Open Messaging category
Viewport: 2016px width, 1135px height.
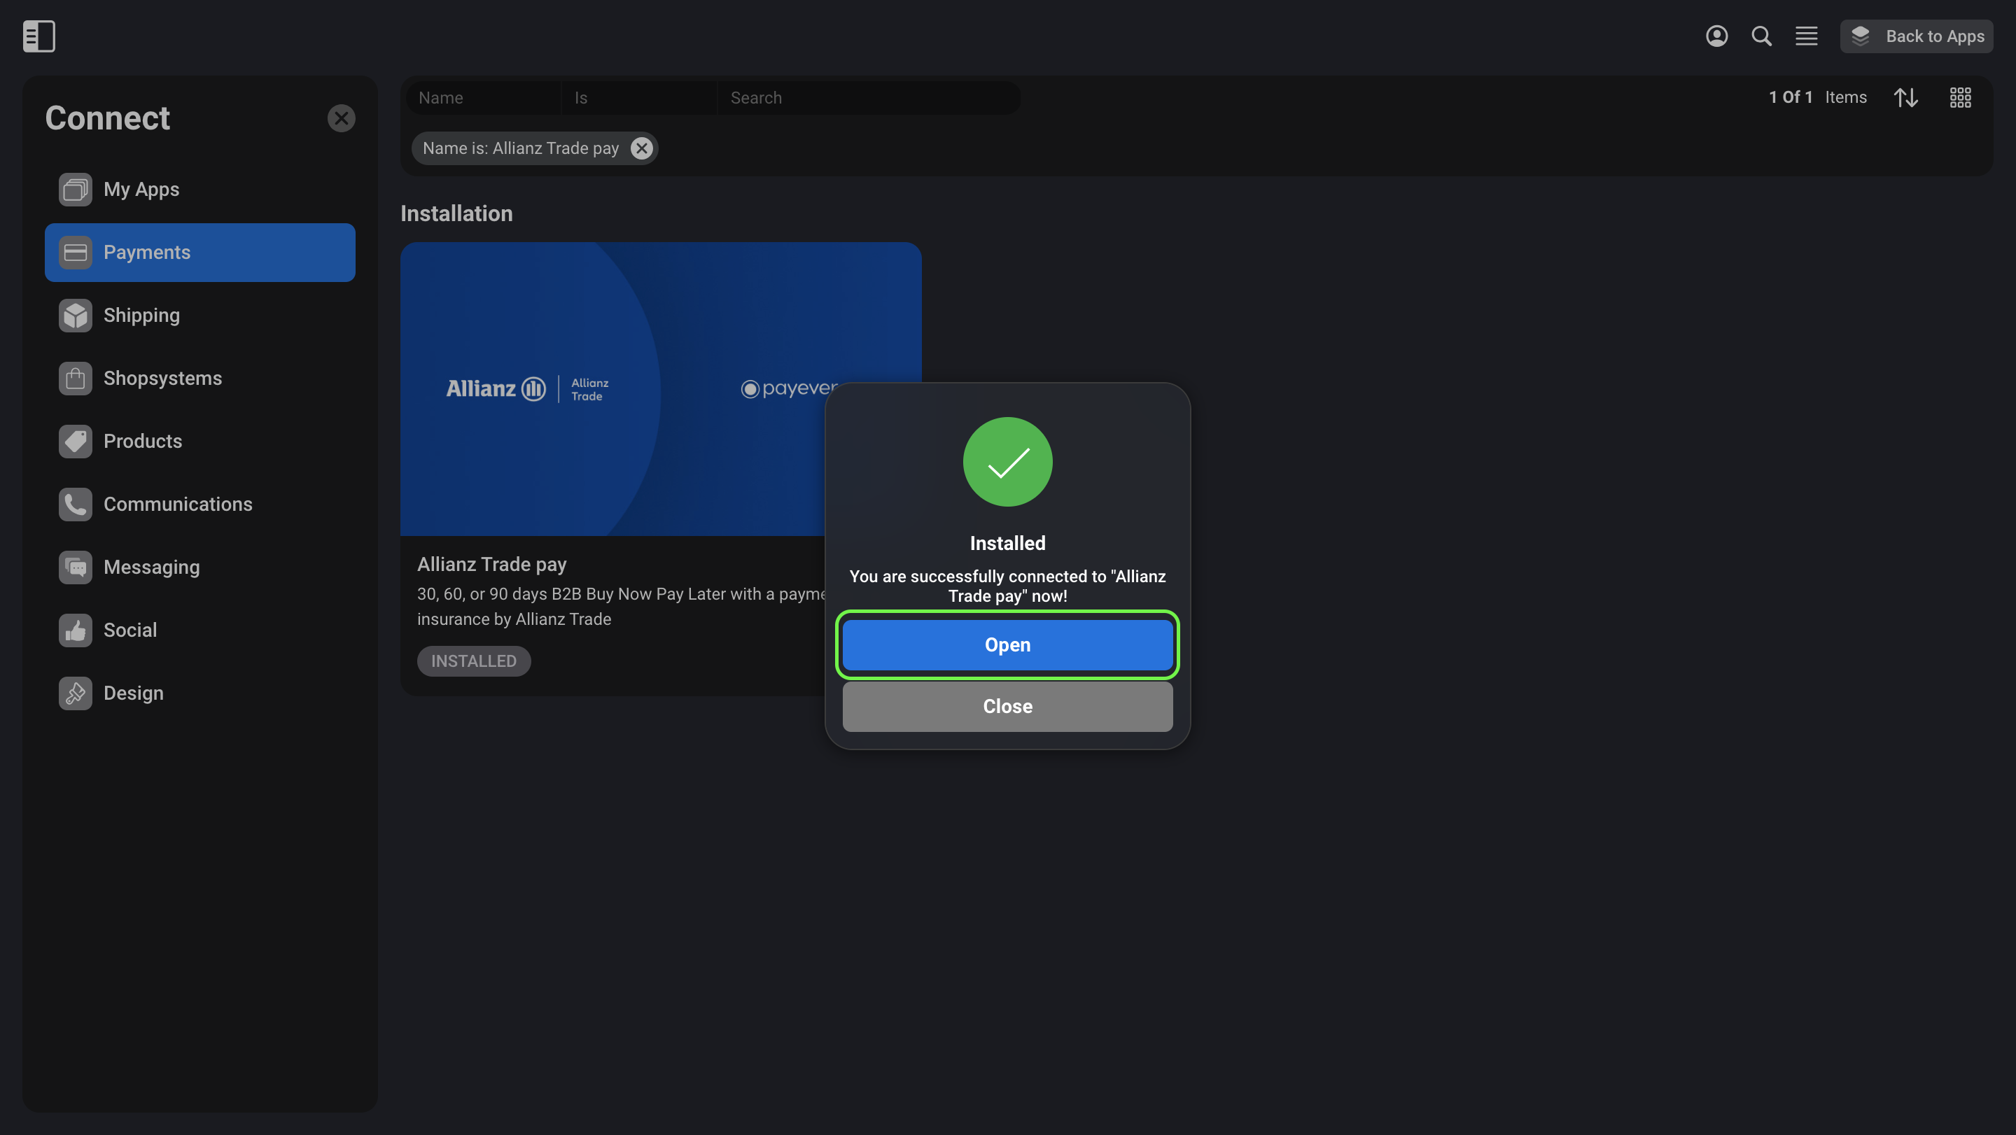pos(199,567)
